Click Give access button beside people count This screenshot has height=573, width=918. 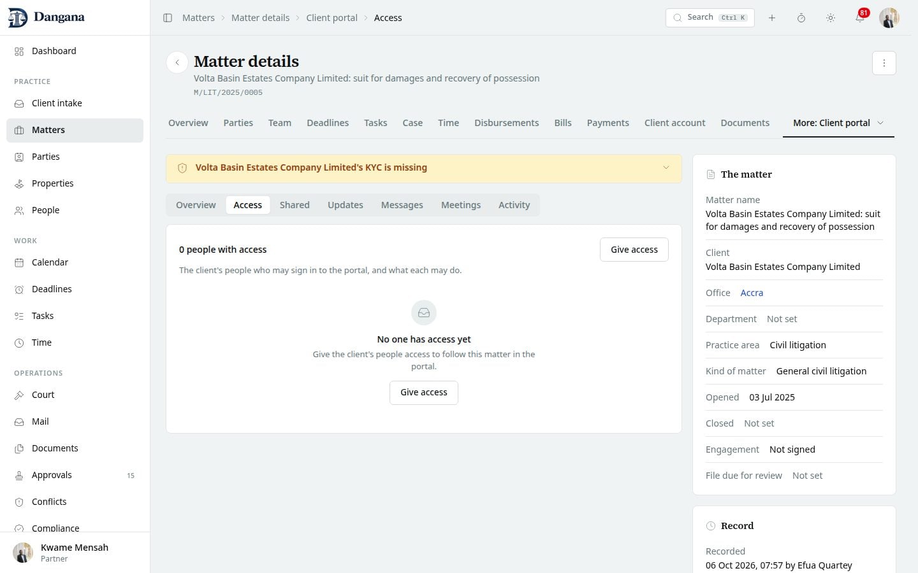(634, 250)
